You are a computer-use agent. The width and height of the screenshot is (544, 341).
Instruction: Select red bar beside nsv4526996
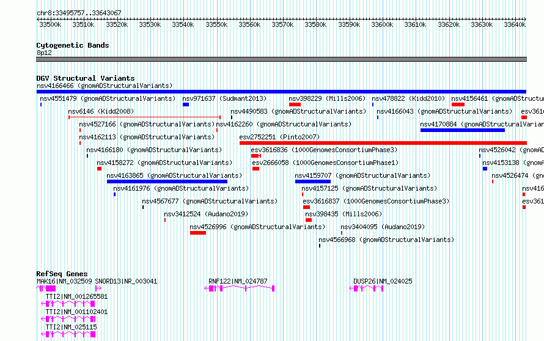pyautogui.click(x=198, y=233)
